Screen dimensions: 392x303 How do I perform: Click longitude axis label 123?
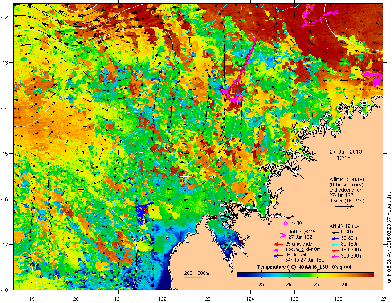pos(207,299)
